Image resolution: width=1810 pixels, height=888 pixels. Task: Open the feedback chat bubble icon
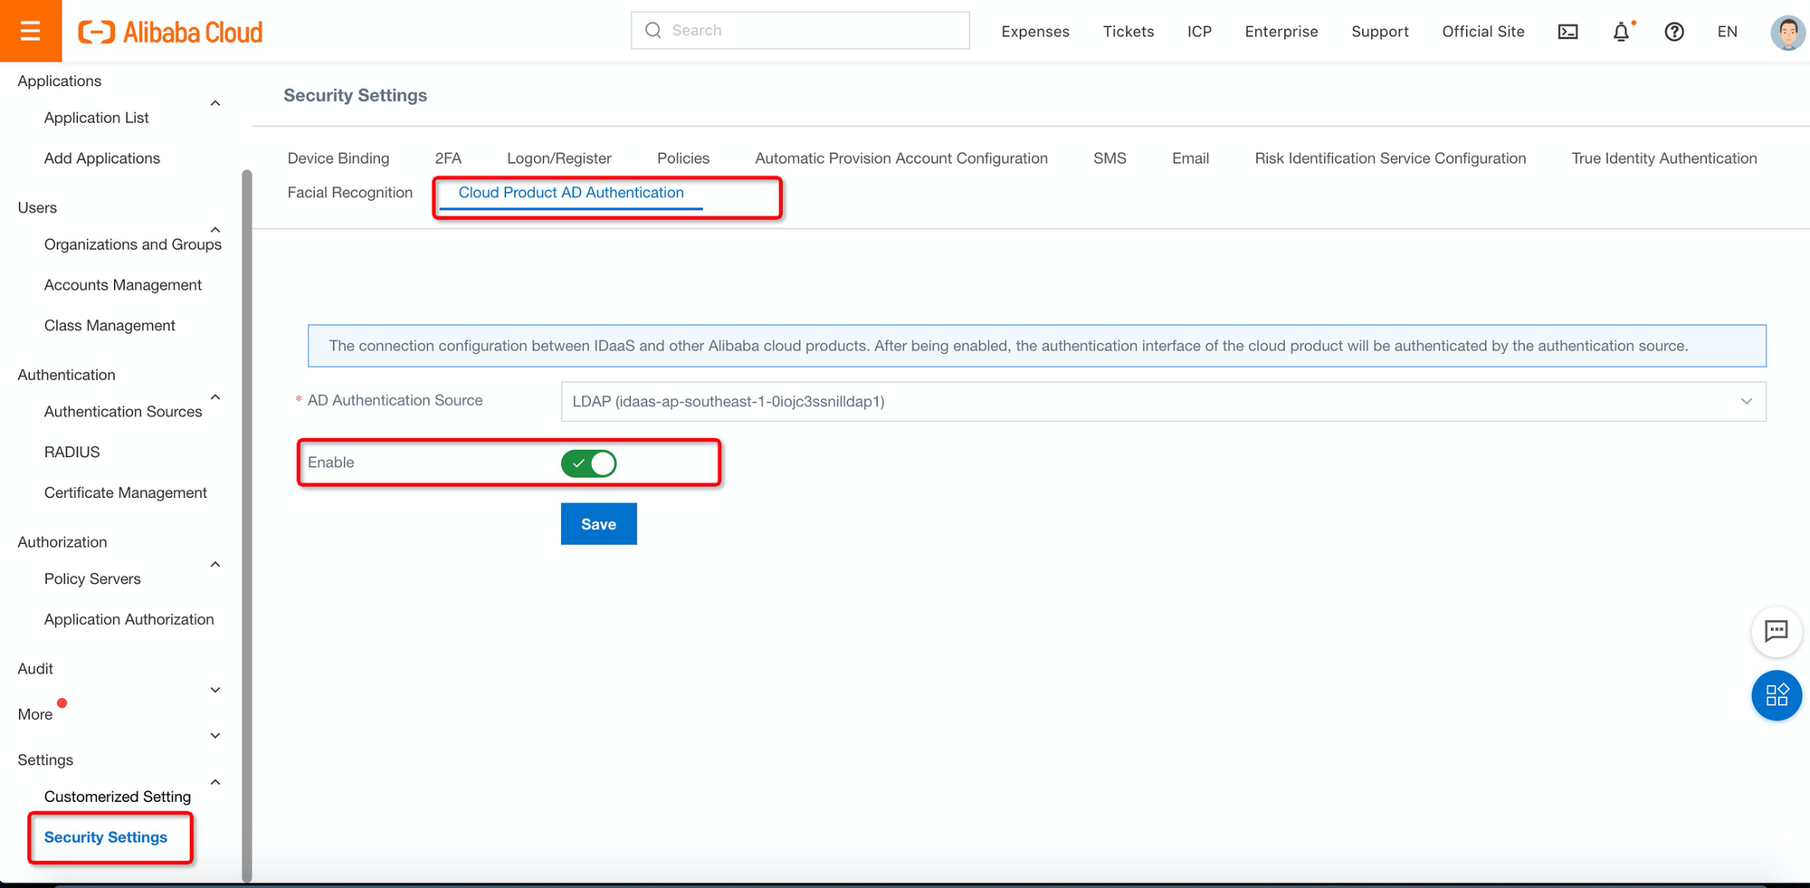tap(1777, 632)
